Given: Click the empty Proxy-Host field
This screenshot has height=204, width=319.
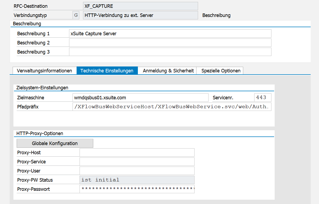Looking at the screenshot, I should 137,152.
